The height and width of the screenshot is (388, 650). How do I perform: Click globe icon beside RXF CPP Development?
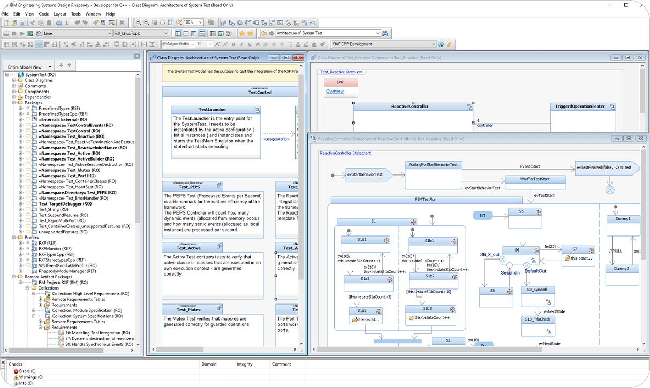tap(441, 44)
